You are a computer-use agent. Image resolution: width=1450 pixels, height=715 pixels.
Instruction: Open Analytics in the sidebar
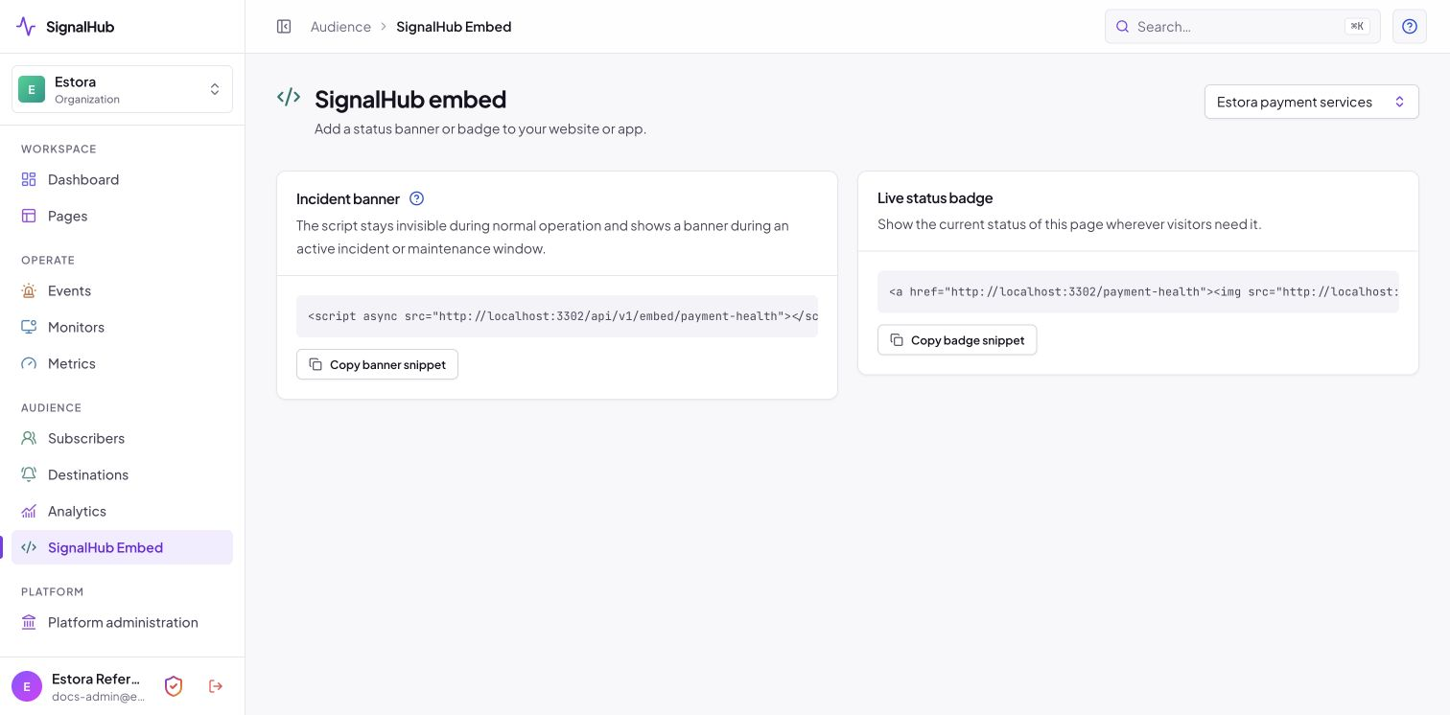coord(122,511)
